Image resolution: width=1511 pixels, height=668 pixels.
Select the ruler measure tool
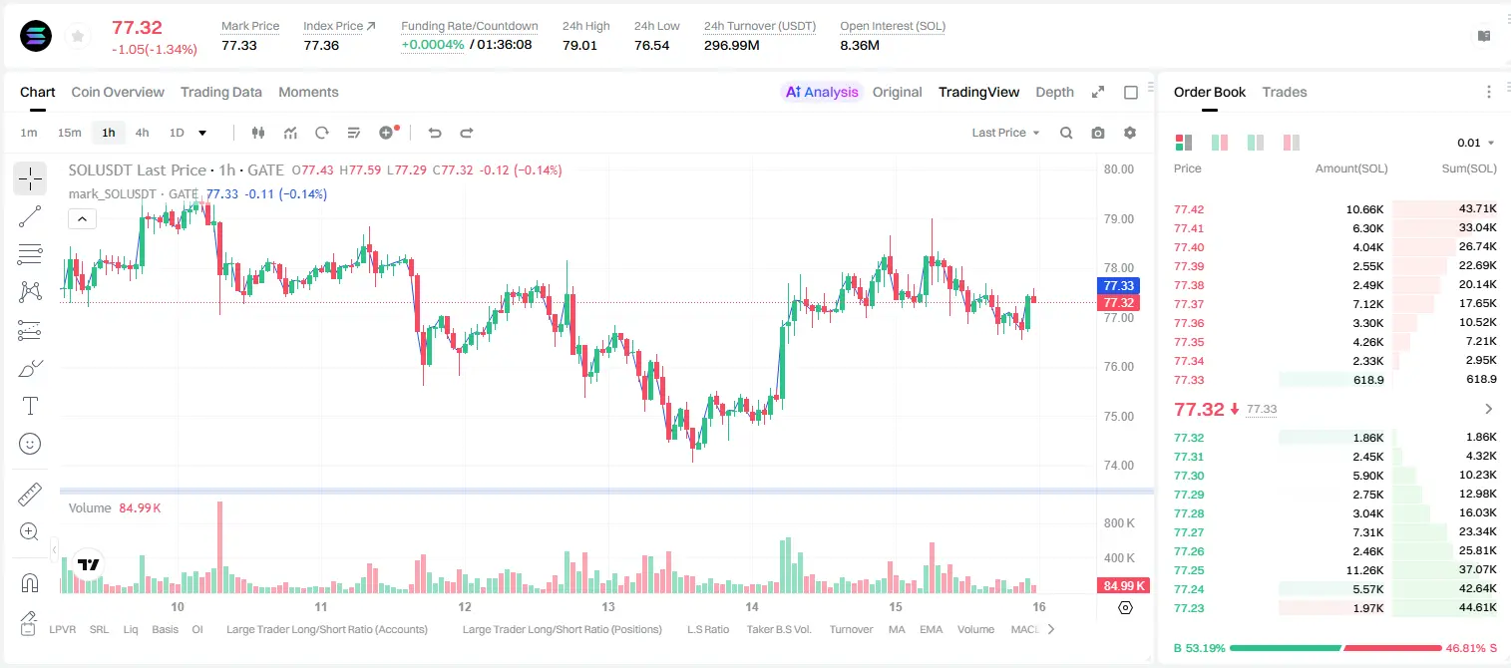click(30, 495)
